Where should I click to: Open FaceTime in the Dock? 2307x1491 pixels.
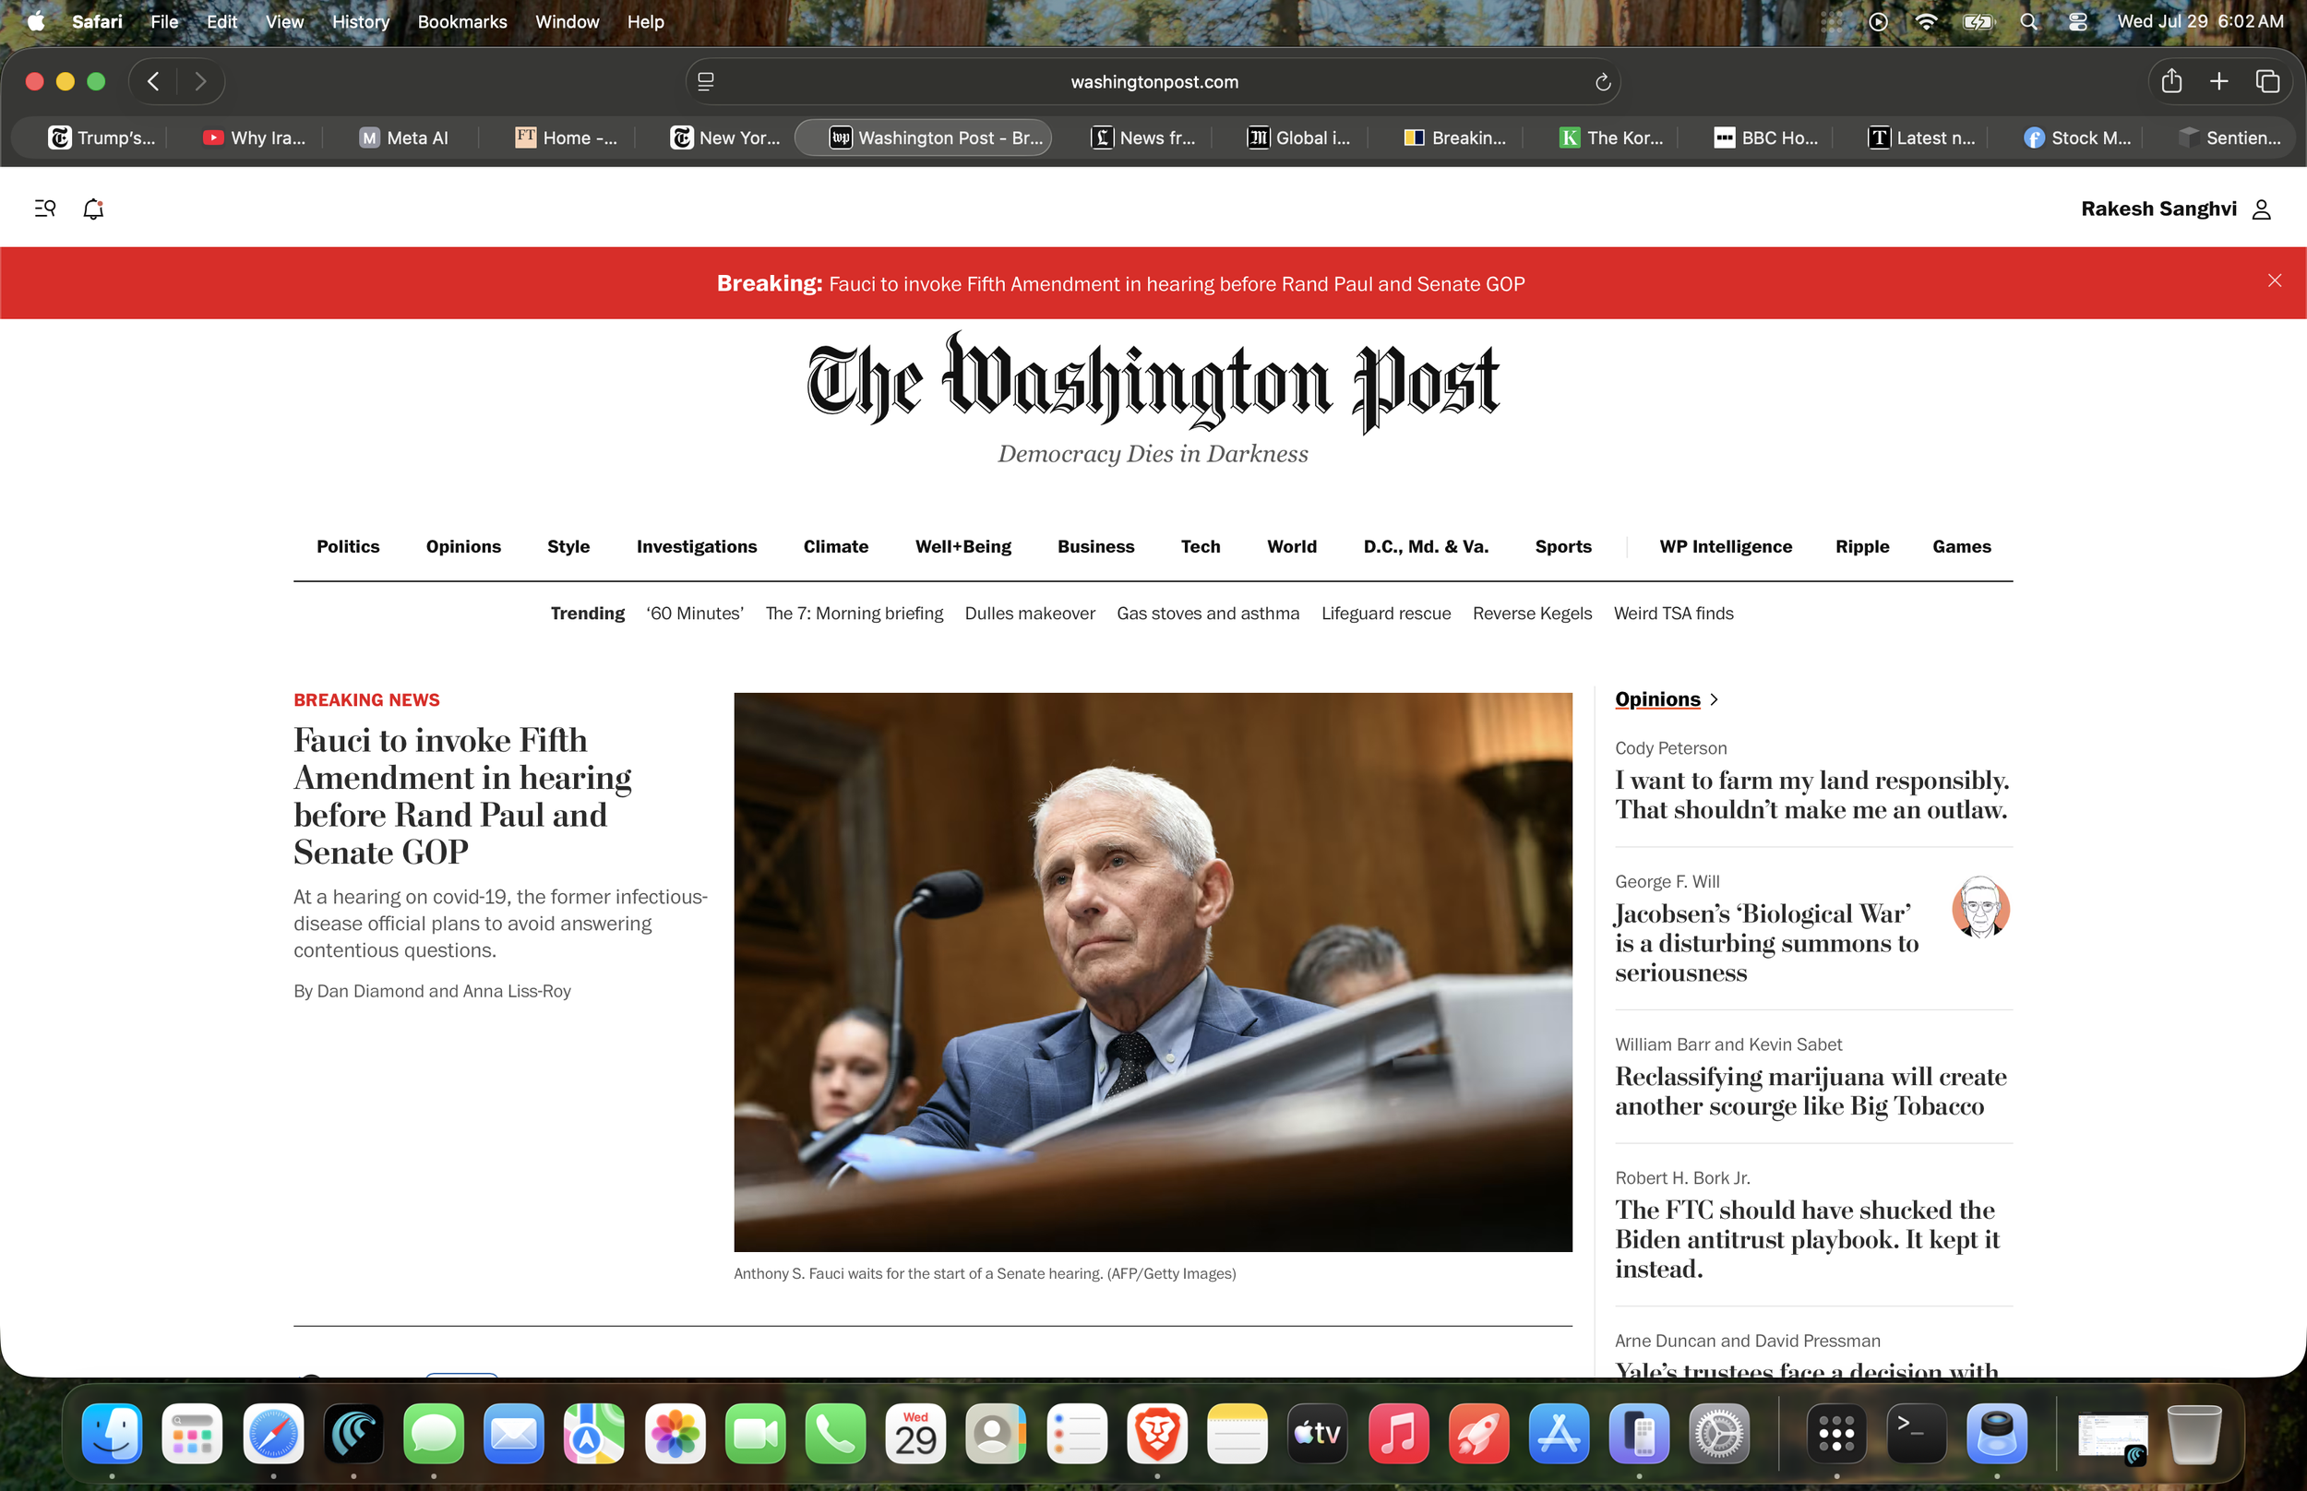coord(755,1433)
